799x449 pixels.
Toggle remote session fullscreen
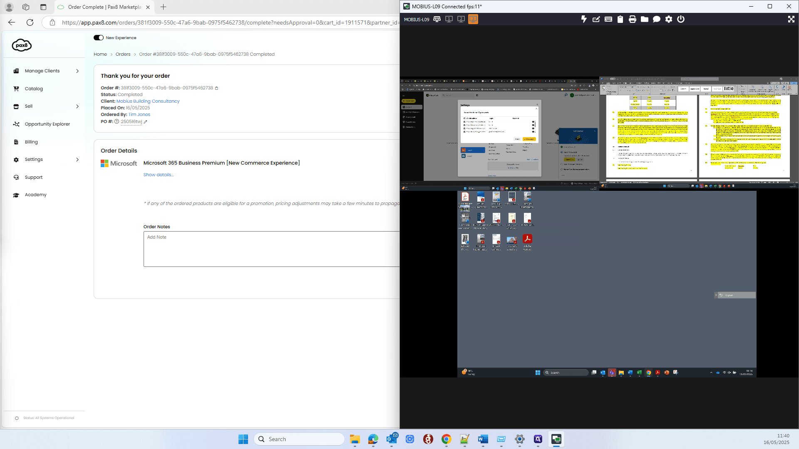click(x=791, y=19)
